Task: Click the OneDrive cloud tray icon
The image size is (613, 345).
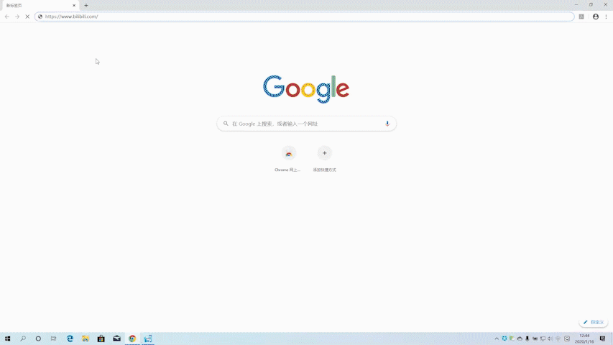Action: point(520,339)
